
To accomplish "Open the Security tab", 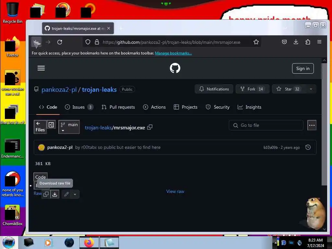I will (218, 107).
